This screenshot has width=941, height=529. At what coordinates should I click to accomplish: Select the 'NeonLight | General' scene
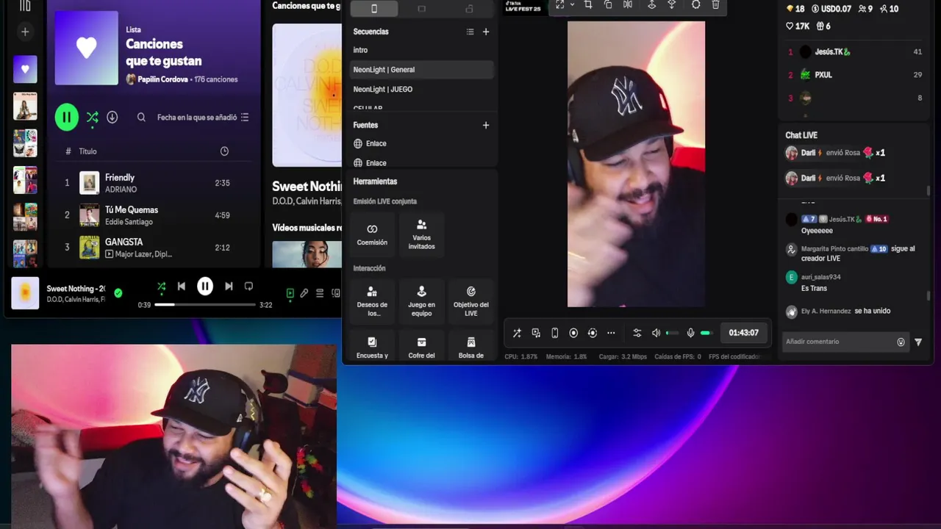[421, 70]
